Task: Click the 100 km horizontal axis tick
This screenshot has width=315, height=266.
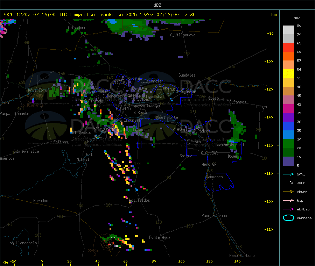Action: tap(181, 261)
